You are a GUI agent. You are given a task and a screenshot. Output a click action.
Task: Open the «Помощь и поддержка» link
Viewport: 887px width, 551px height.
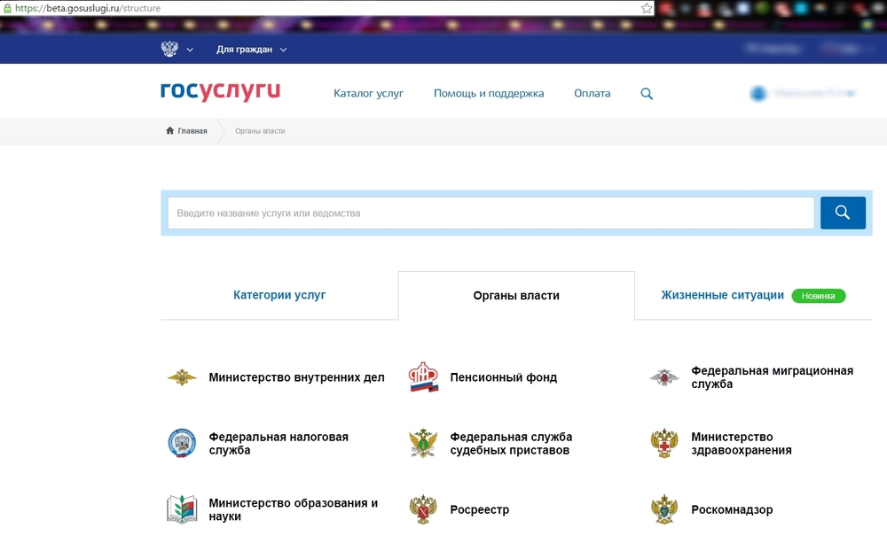pyautogui.click(x=489, y=93)
